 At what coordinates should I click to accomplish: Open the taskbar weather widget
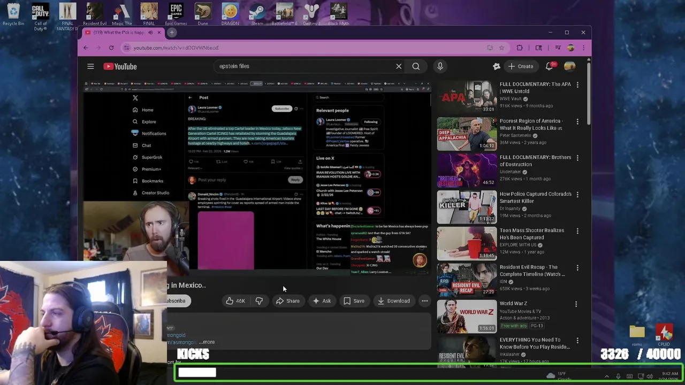pos(559,376)
